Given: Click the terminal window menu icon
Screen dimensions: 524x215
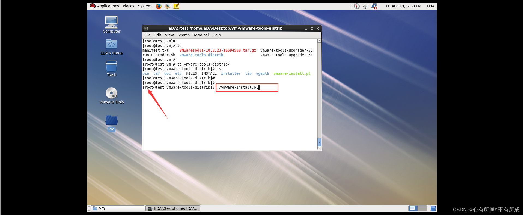Looking at the screenshot, I should 146,28.
